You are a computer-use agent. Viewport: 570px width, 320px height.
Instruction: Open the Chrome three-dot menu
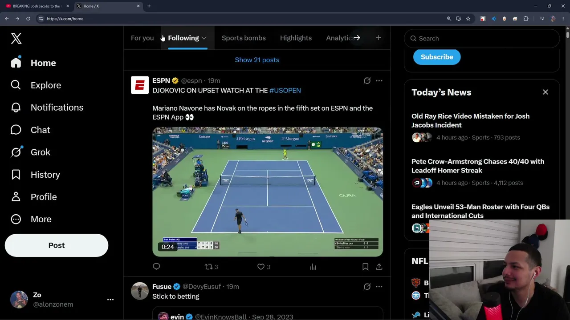click(563, 19)
